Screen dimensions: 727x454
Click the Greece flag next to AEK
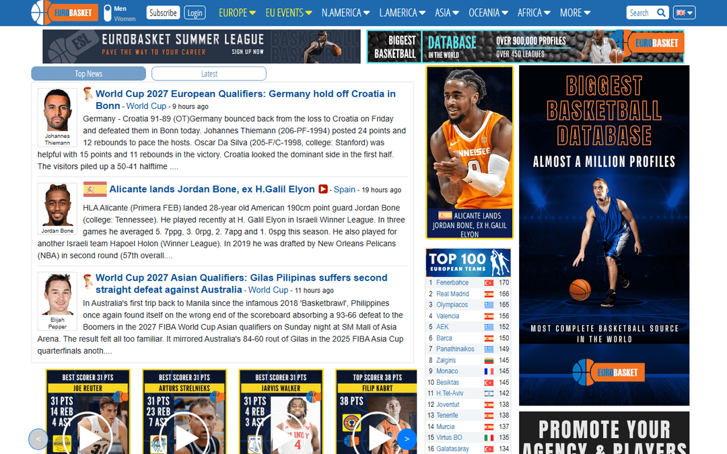coord(489,327)
